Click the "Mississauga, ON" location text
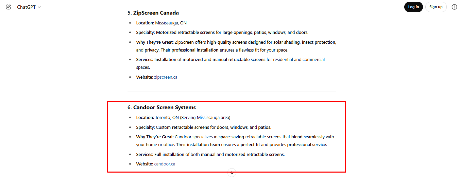 click(x=171, y=23)
